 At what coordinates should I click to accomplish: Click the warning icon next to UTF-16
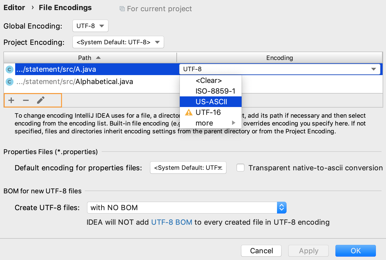[189, 112]
